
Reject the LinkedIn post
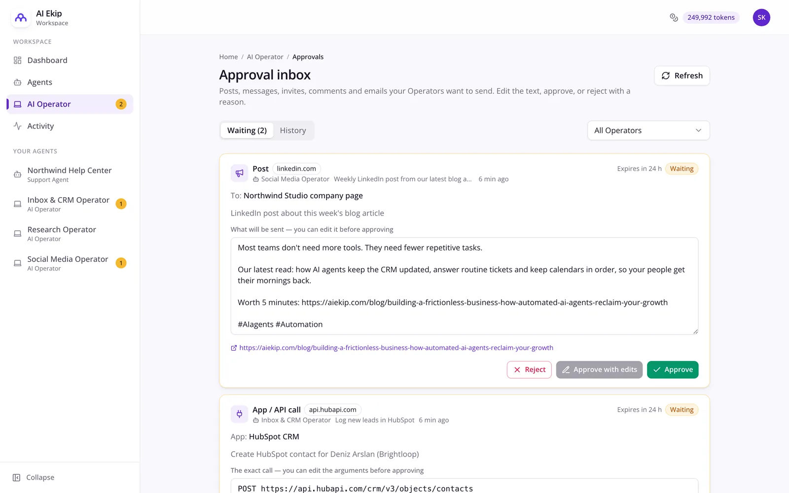(x=529, y=370)
